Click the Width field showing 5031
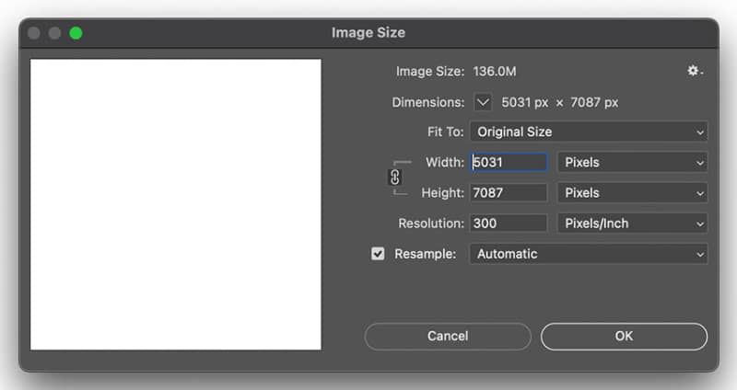737x390 pixels. click(509, 163)
